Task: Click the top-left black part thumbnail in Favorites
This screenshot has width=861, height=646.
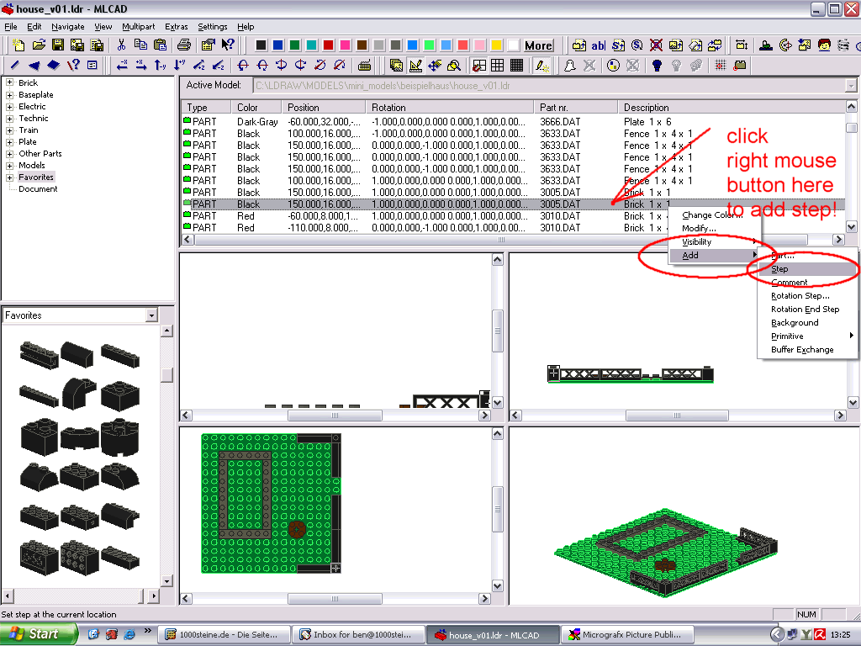Action: pyautogui.click(x=39, y=354)
